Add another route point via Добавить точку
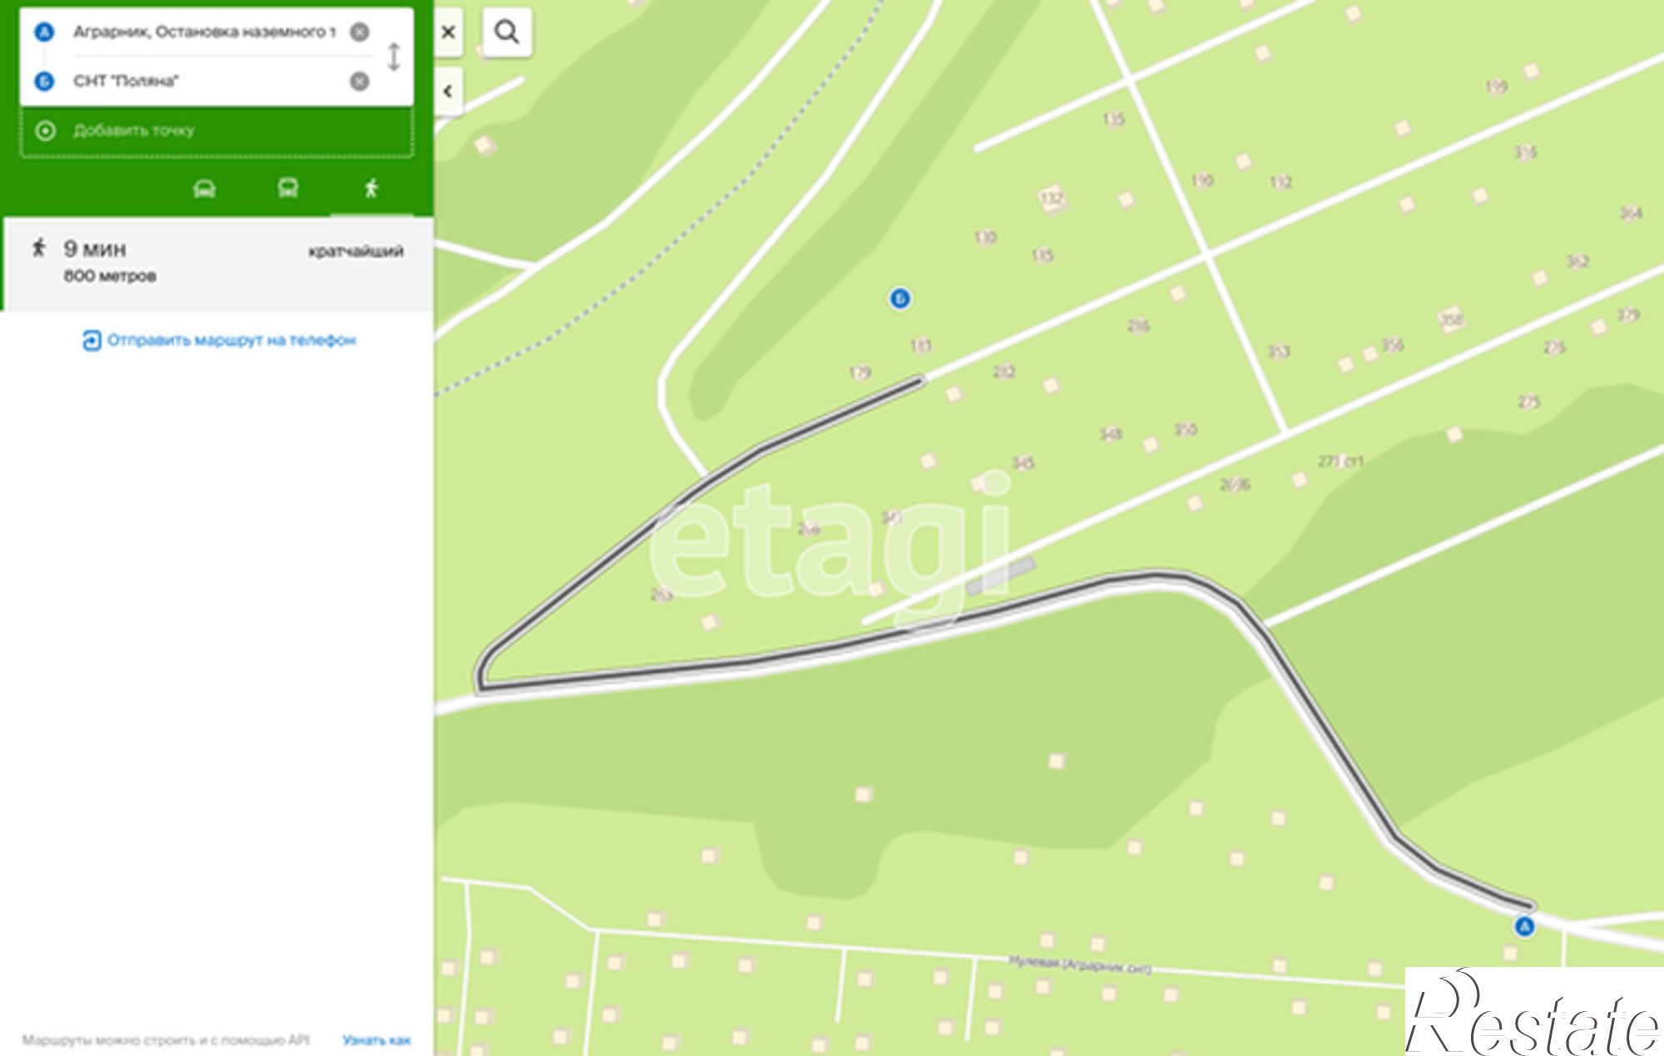This screenshot has width=1664, height=1056. point(216,131)
